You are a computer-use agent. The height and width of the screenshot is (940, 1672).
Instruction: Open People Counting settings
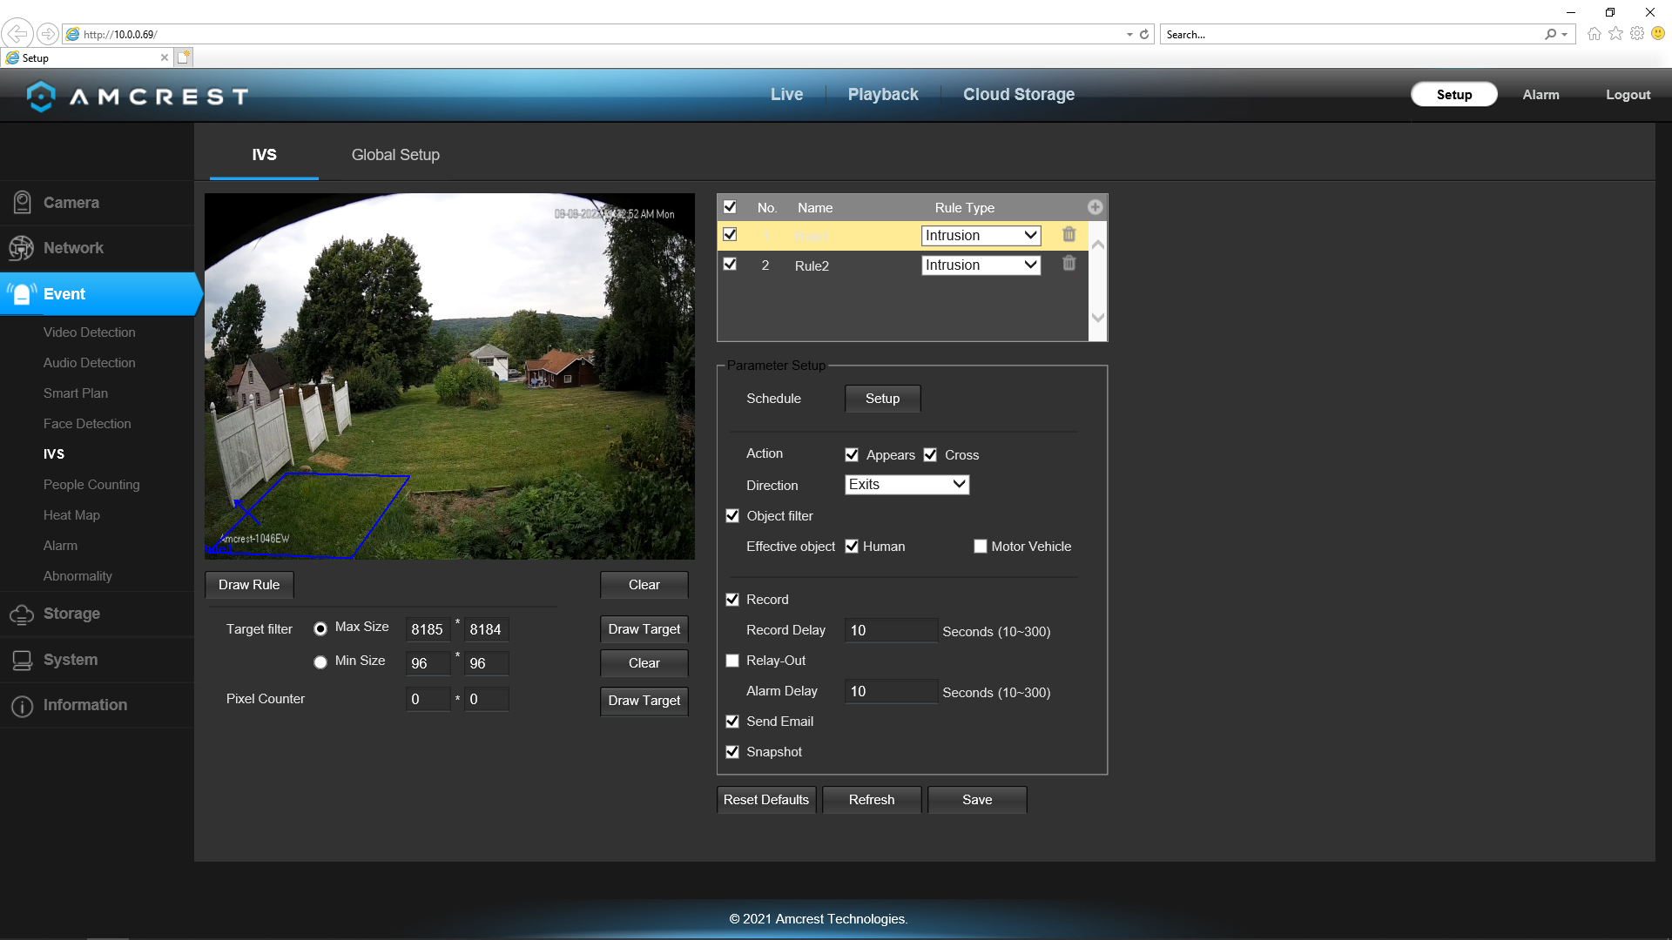[x=91, y=485]
